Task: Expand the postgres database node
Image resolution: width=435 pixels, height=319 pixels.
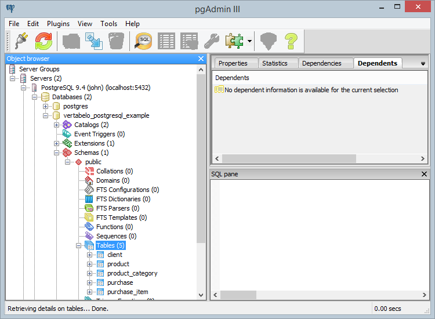Action: tap(46, 106)
